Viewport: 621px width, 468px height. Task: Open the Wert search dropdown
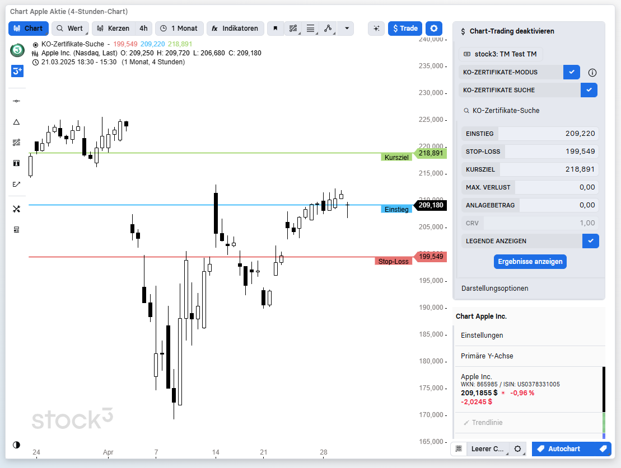click(x=70, y=29)
